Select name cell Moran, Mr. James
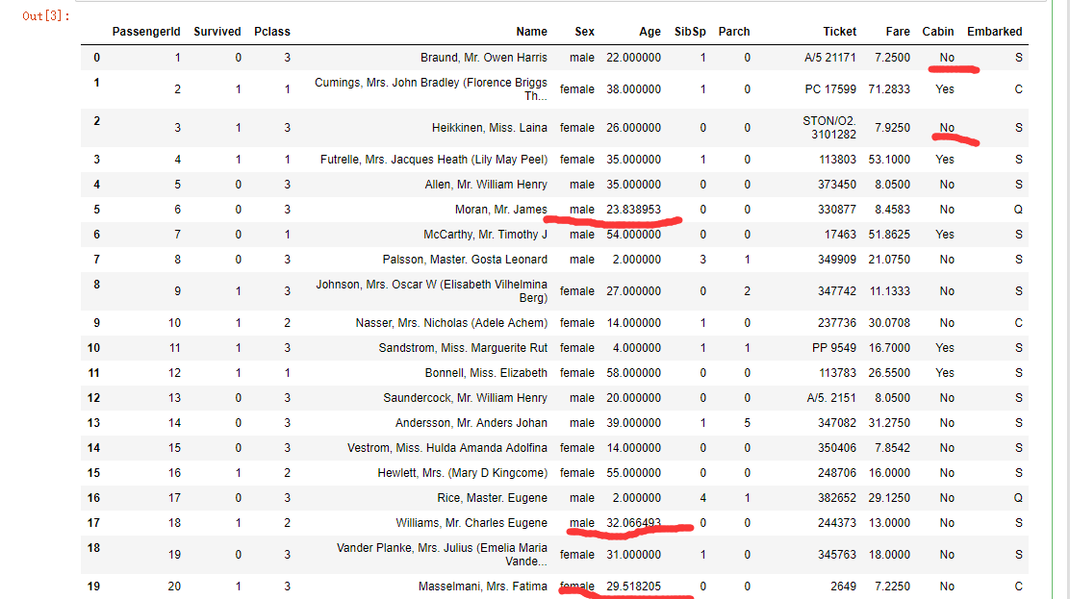 coord(501,210)
